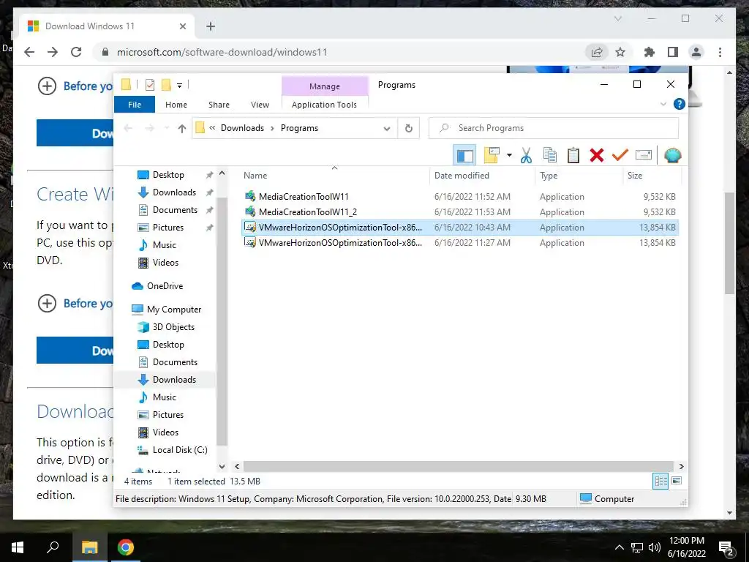Click the Manage contextual tab

click(325, 86)
